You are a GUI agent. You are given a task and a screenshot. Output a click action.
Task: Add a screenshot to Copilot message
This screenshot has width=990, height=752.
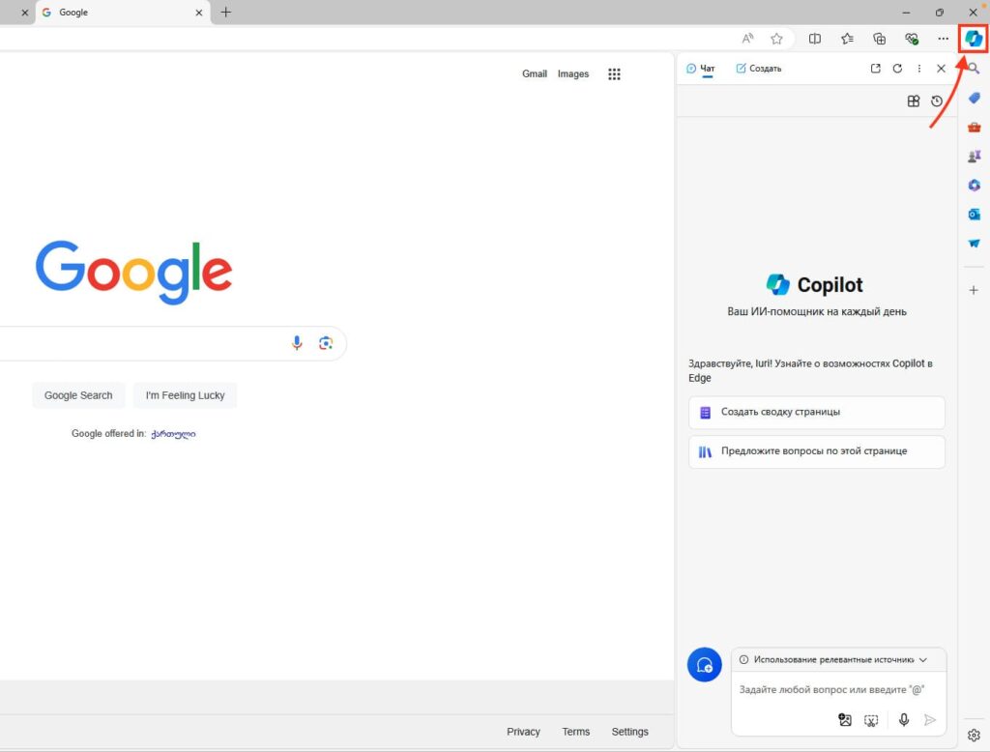(871, 720)
